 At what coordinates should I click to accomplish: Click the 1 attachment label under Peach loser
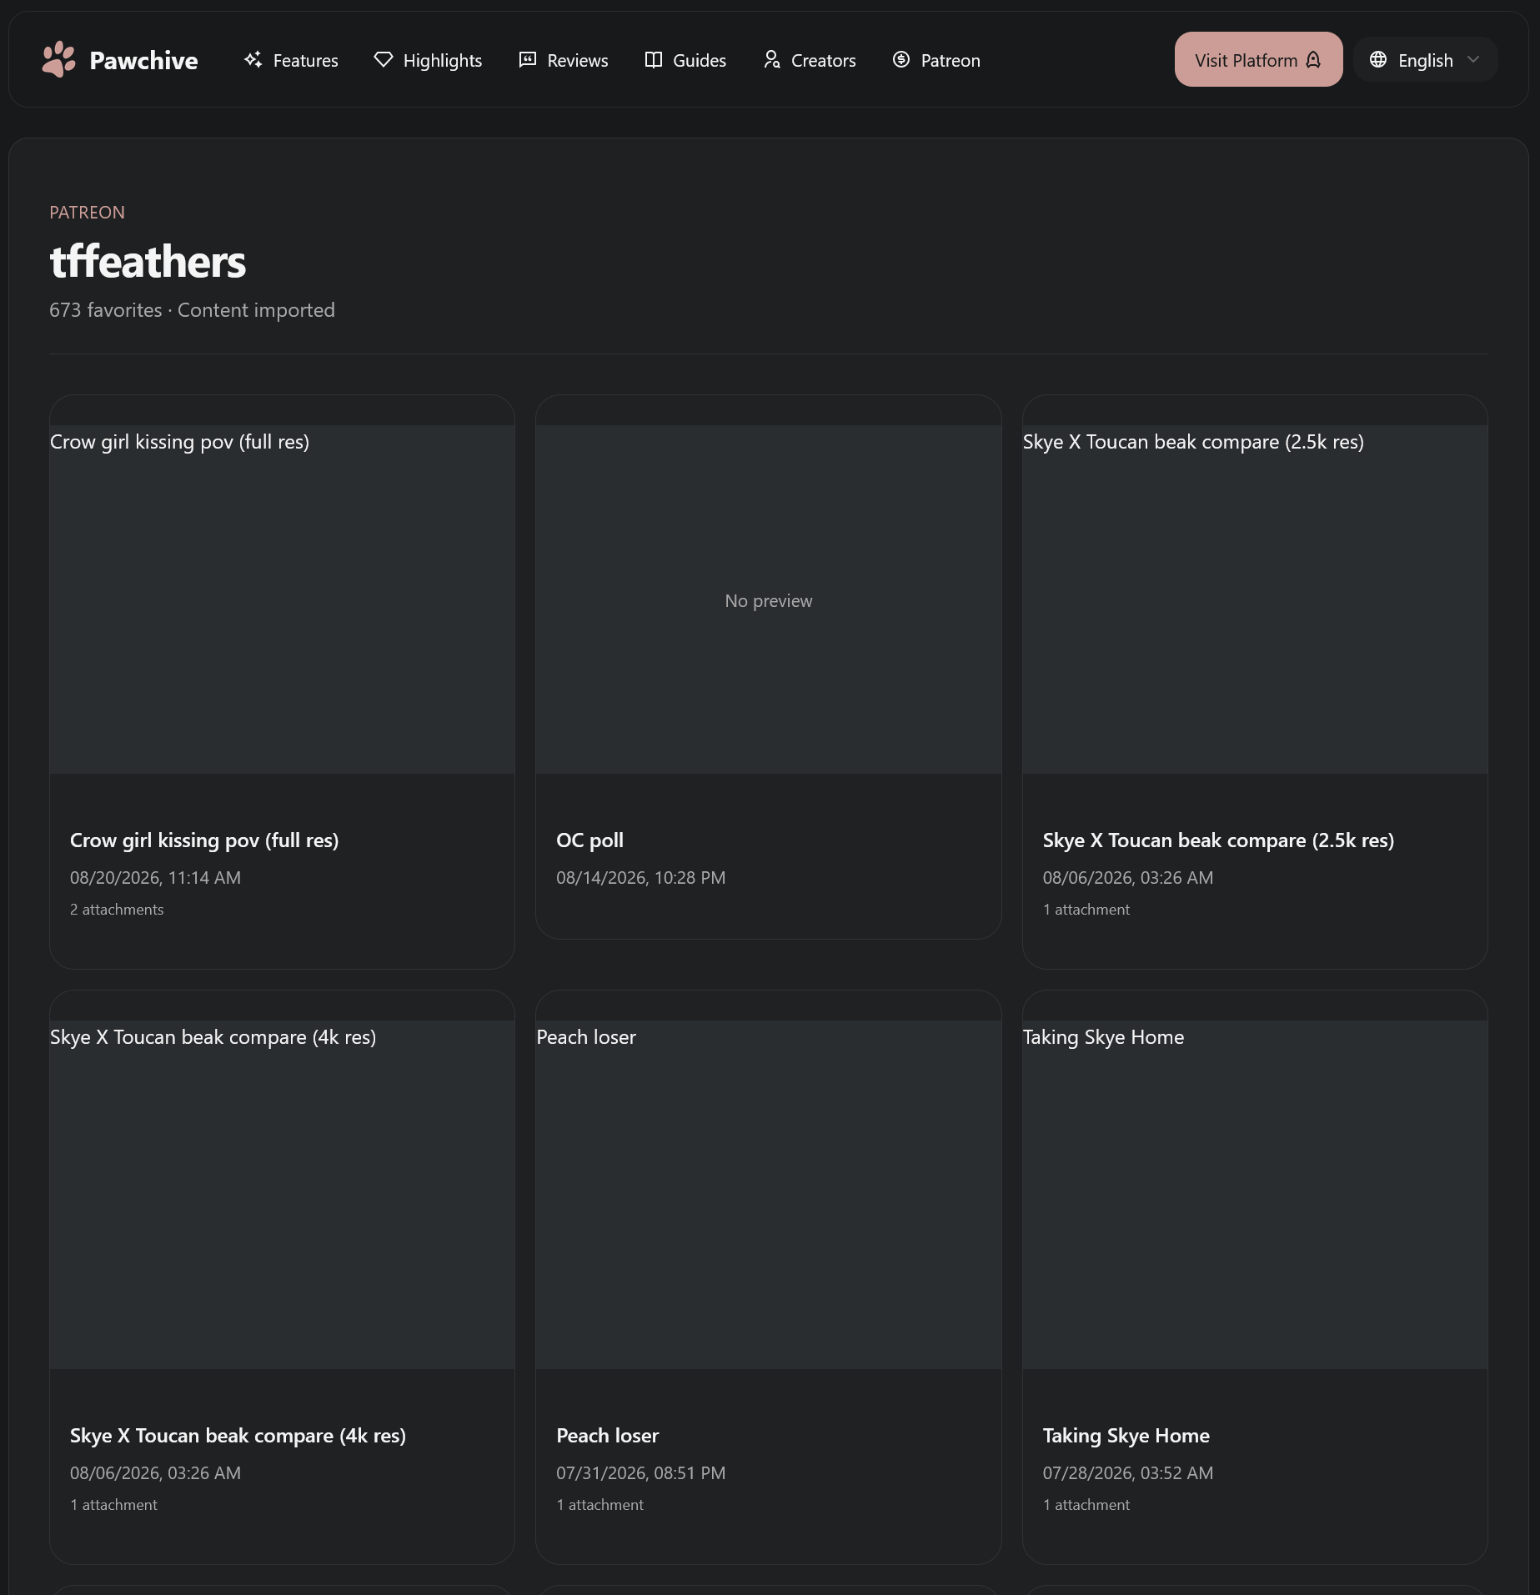[x=599, y=1505]
